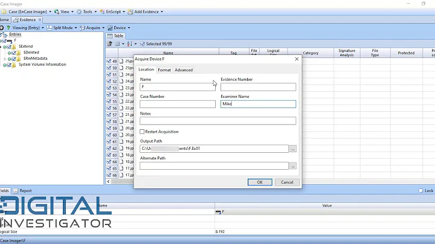
Task: Click the File Type column header
Action: click(375, 53)
